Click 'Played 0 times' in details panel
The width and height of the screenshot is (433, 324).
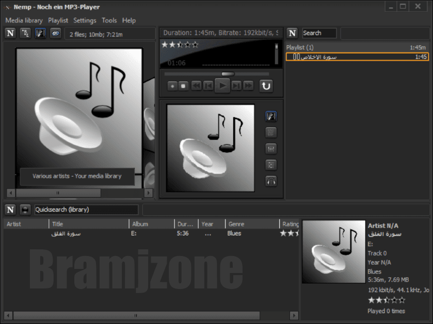tap(386, 311)
